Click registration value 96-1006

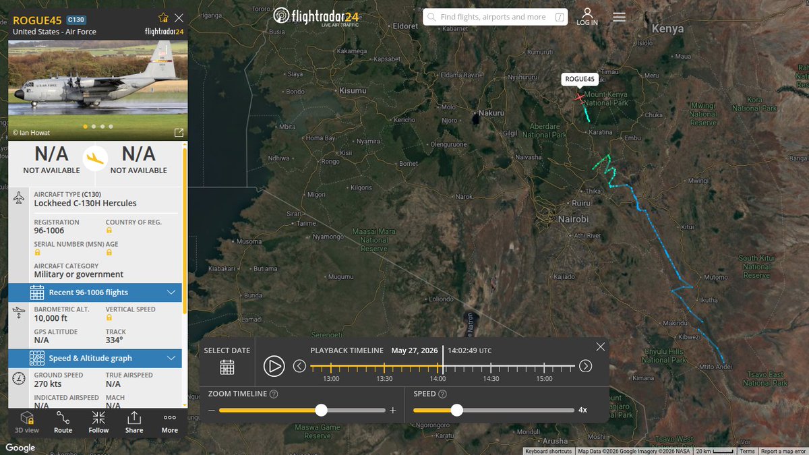pos(49,231)
